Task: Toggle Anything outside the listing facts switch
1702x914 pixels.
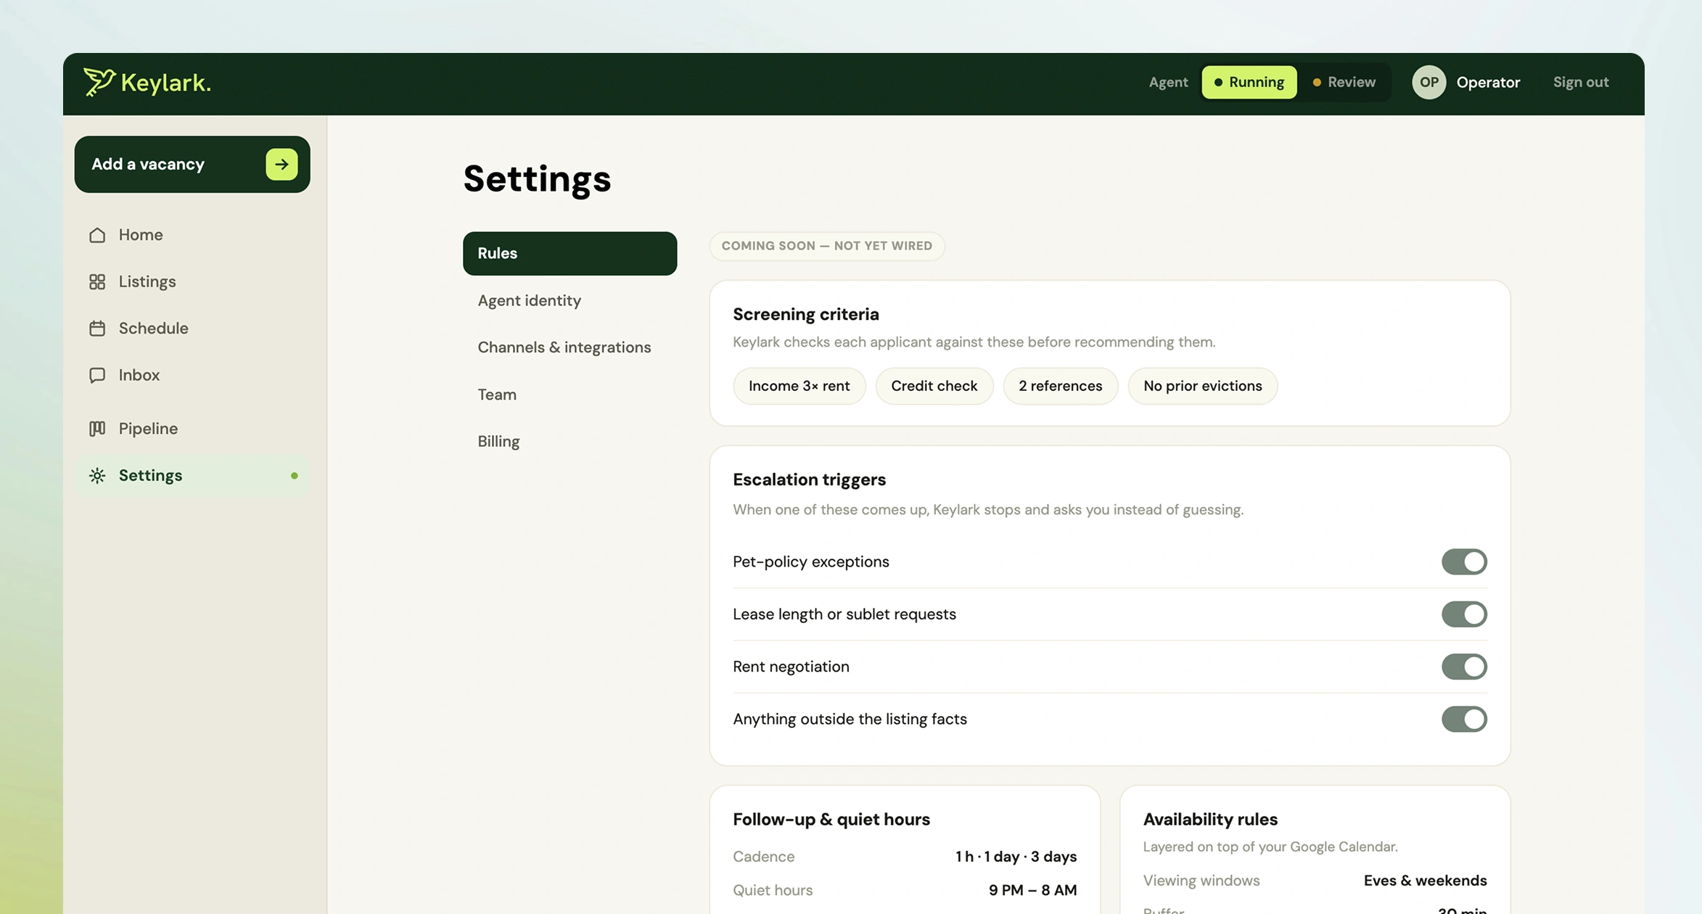Action: click(1464, 720)
